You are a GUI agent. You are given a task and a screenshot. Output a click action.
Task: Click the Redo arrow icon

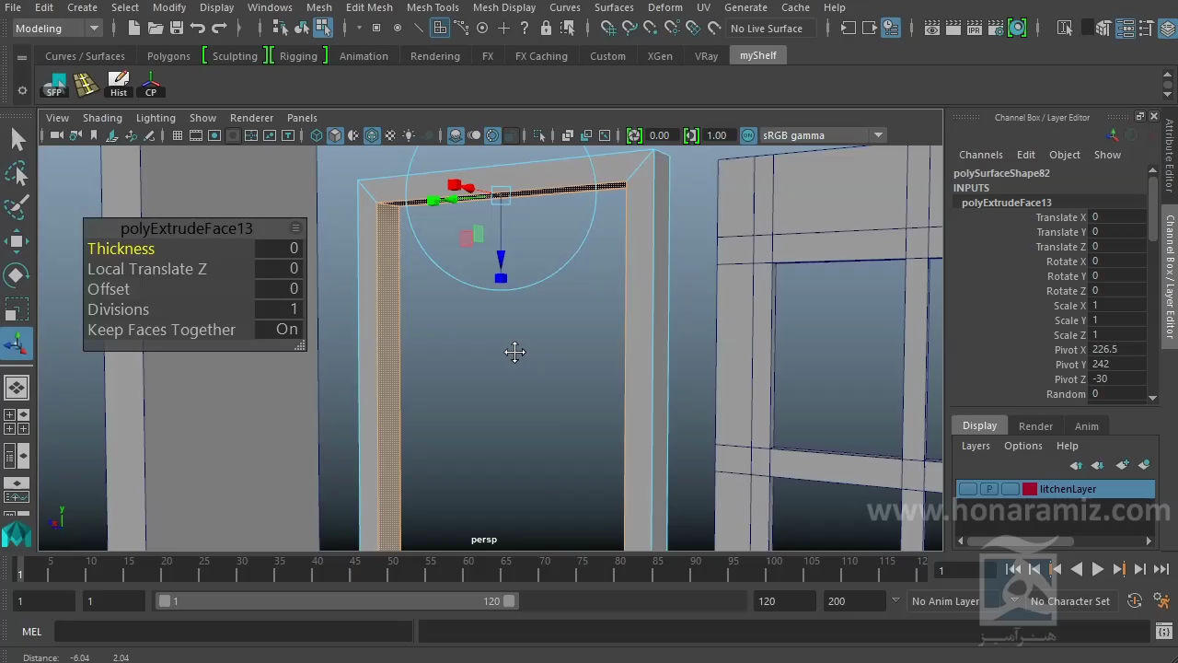pos(219,29)
